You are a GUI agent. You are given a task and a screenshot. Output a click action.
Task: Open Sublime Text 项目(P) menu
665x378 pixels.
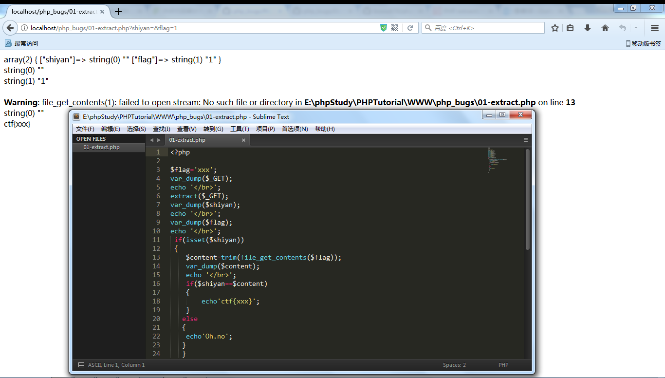pos(265,129)
